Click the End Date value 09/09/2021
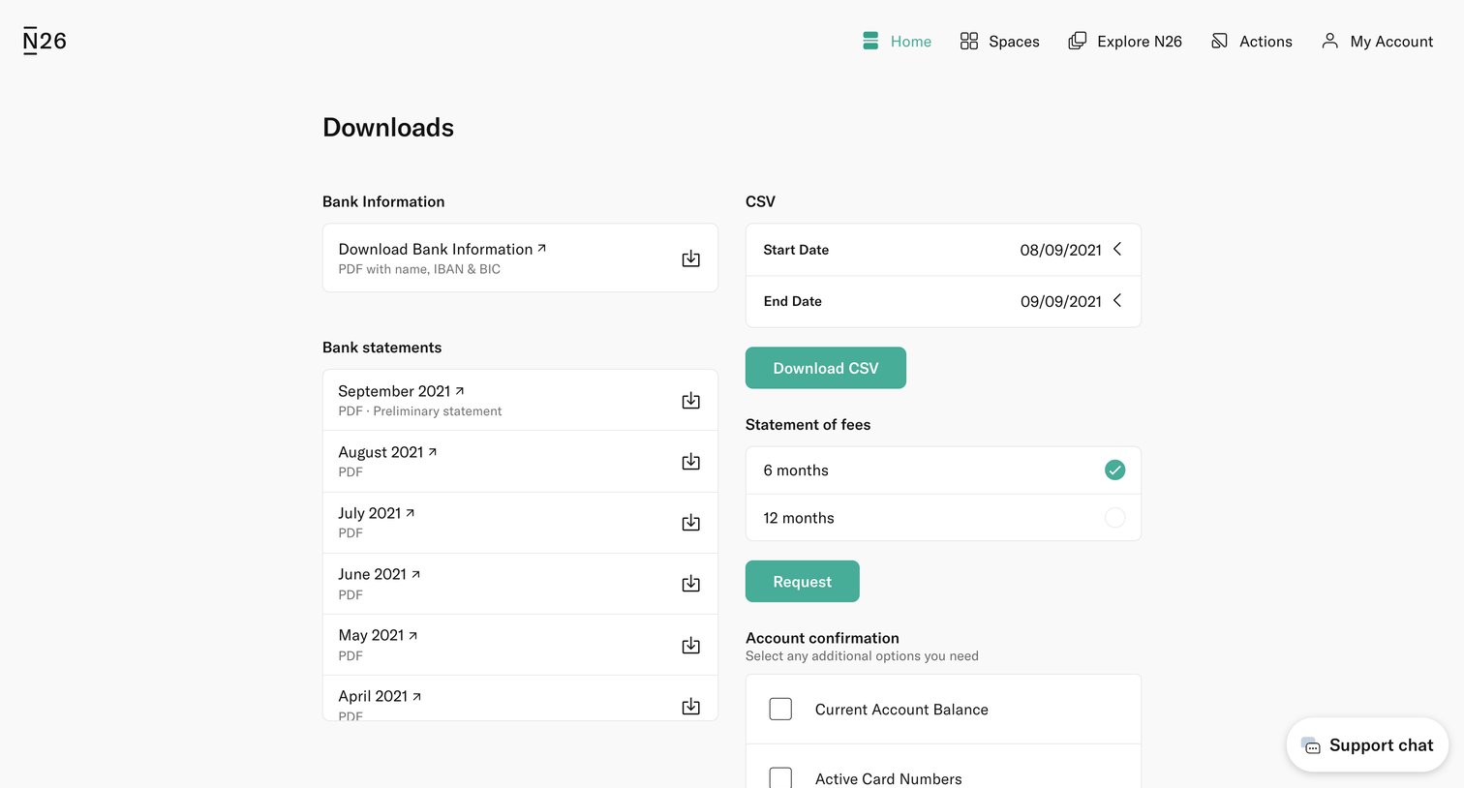Image resolution: width=1464 pixels, height=788 pixels. (x=1061, y=301)
